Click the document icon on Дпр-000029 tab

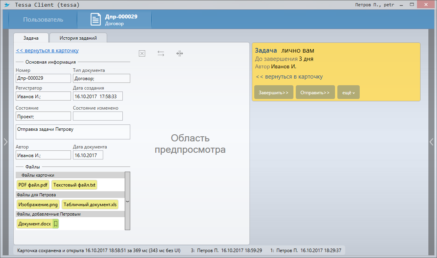pos(96,20)
